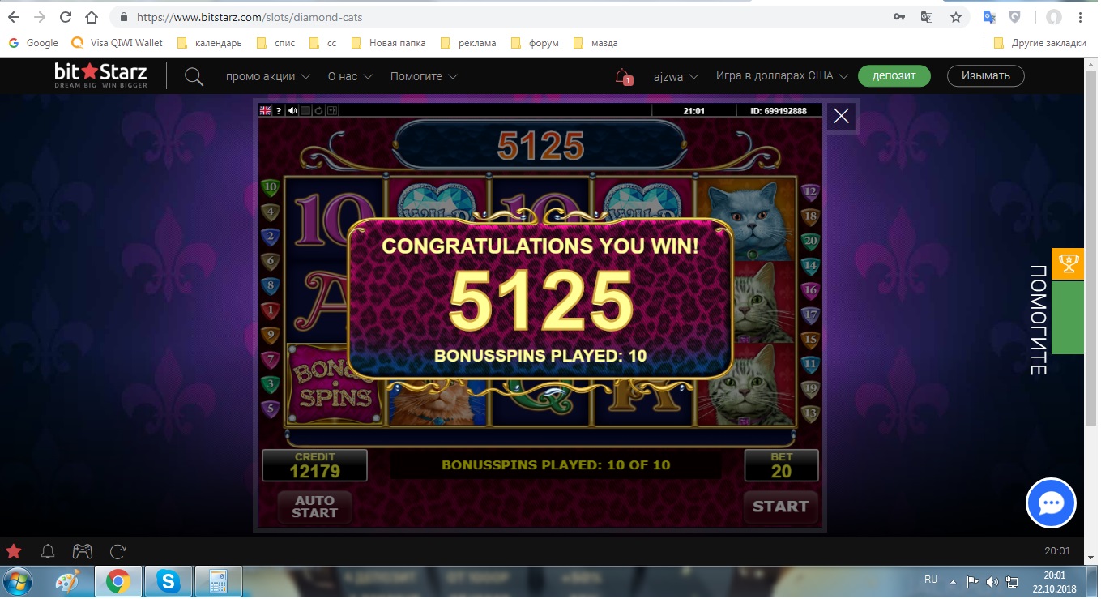Open the реклама bookmarks folder
This screenshot has height=599, width=1101.
[468, 43]
